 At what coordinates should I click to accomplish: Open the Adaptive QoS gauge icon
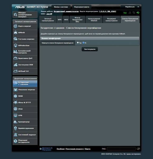15,58
